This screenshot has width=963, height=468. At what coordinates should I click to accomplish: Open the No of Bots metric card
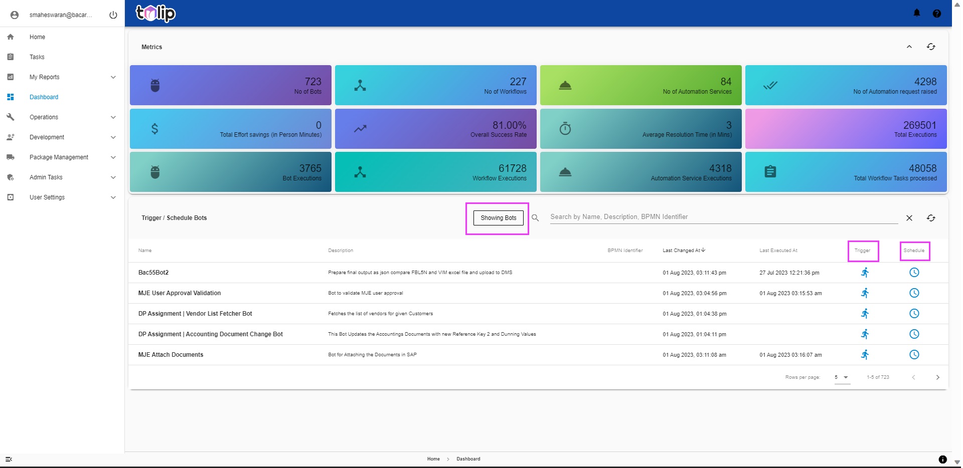tap(231, 85)
